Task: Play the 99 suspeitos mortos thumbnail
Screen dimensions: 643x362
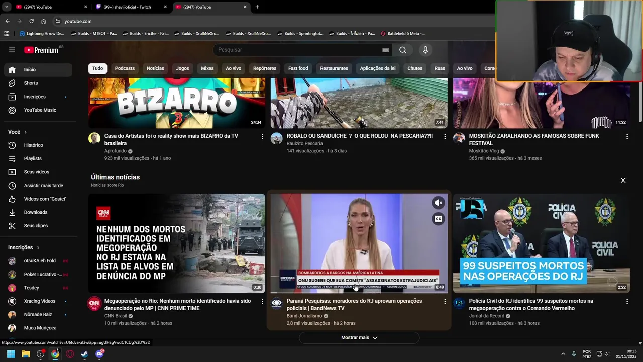Action: [542, 243]
